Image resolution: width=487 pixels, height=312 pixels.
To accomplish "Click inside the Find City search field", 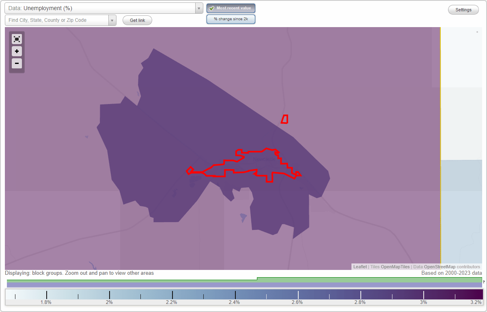I will pos(57,19).
